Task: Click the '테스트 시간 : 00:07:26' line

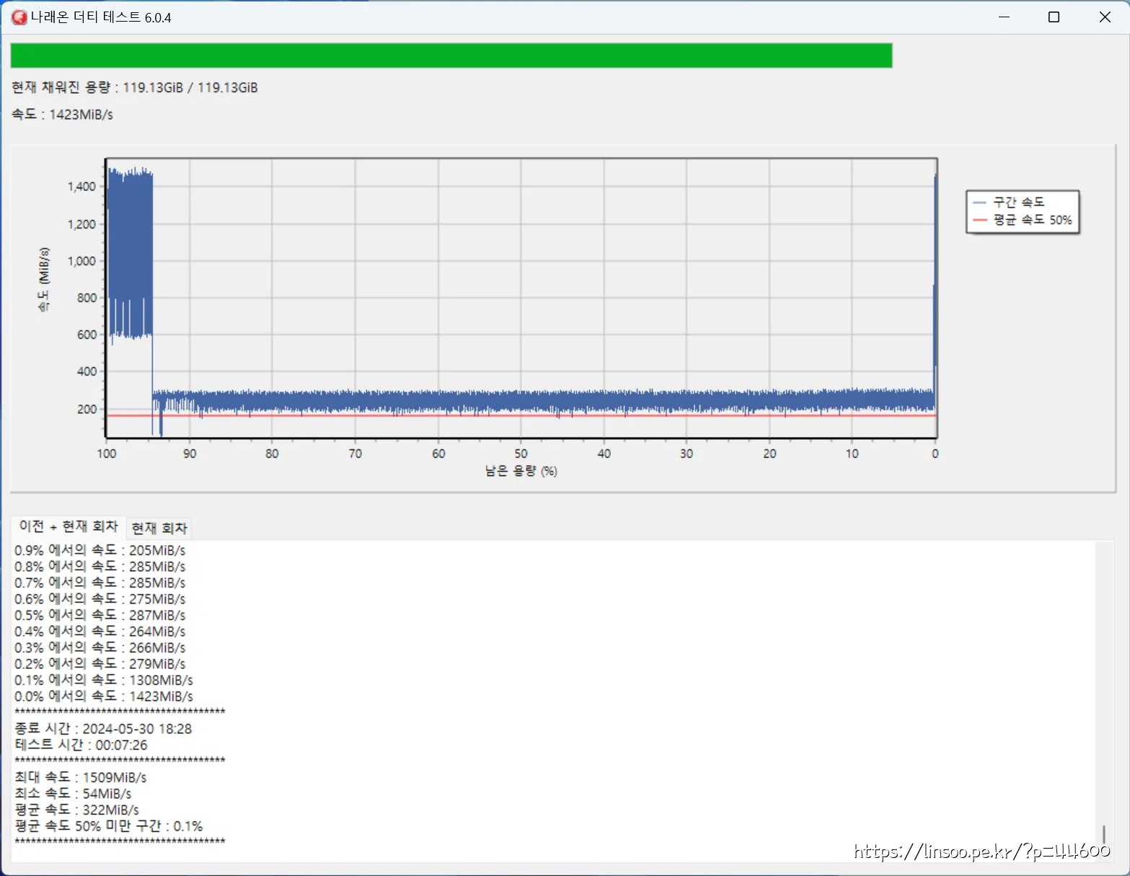Action: [x=81, y=745]
